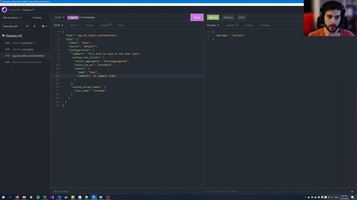Open the notification center icon

pos(353,197)
